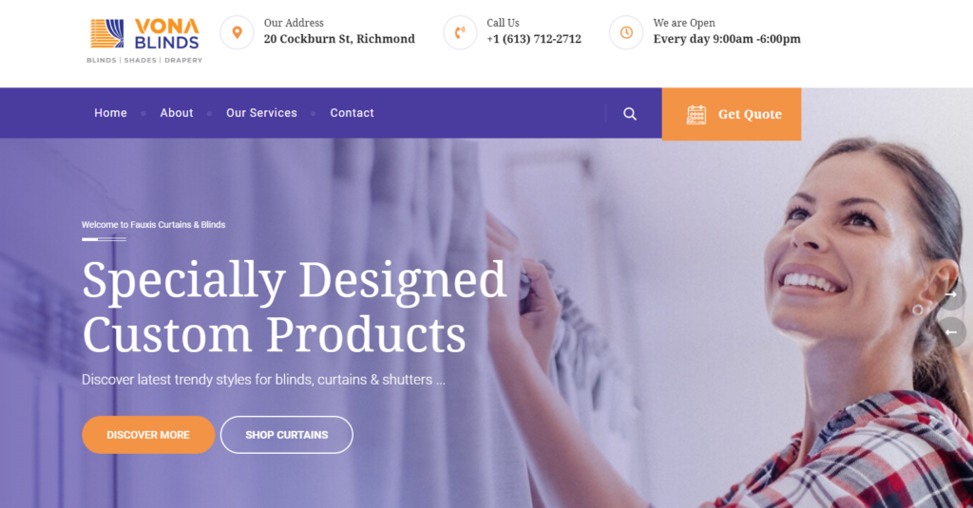Click the phone number +1 (613) 712-2712
This screenshot has width=973, height=508.
(x=534, y=39)
